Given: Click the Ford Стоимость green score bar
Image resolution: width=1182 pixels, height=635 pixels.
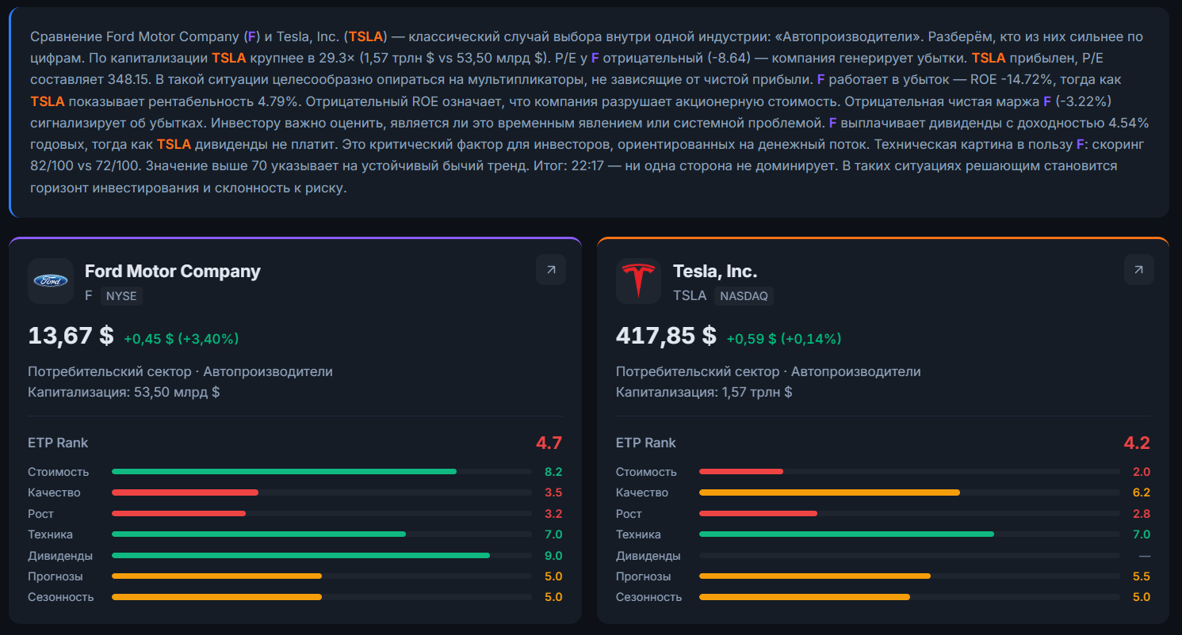Looking at the screenshot, I should click(x=285, y=472).
